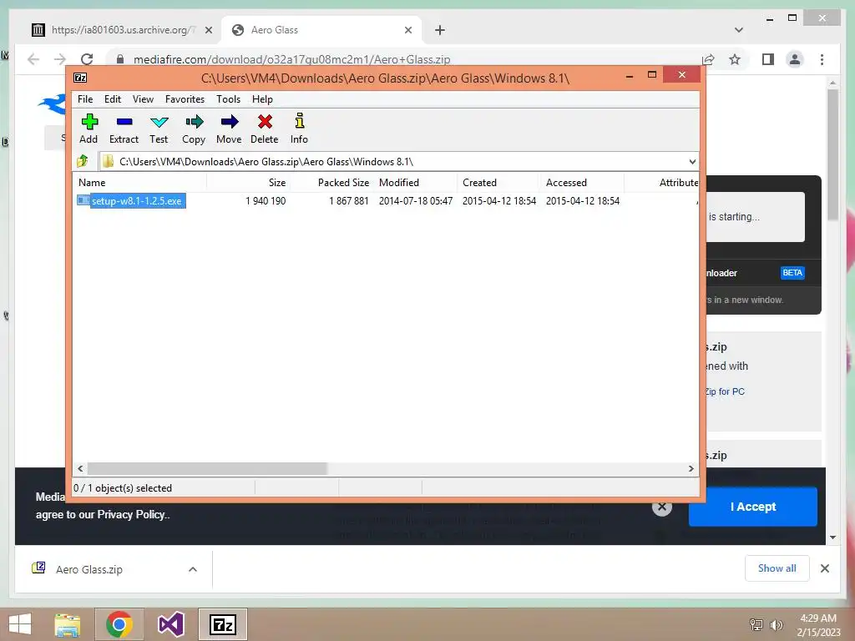The image size is (855, 641).
Task: Open a new Chrome tab
Action: (x=440, y=30)
